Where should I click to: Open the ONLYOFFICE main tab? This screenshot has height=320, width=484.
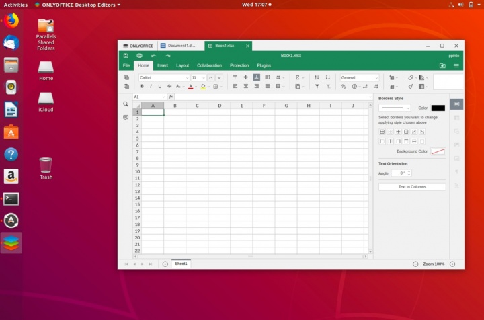(138, 46)
